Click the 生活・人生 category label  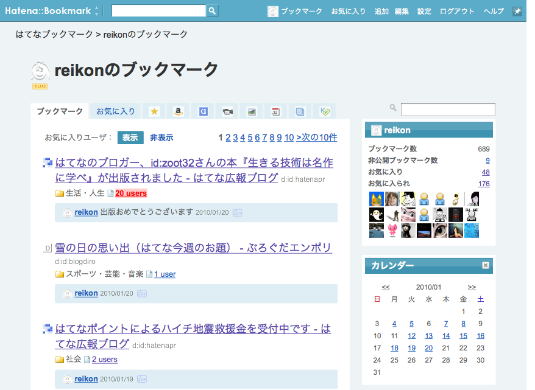pyautogui.click(x=85, y=193)
